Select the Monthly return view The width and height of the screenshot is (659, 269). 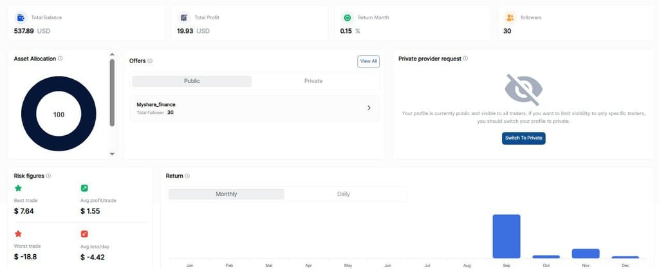(226, 194)
